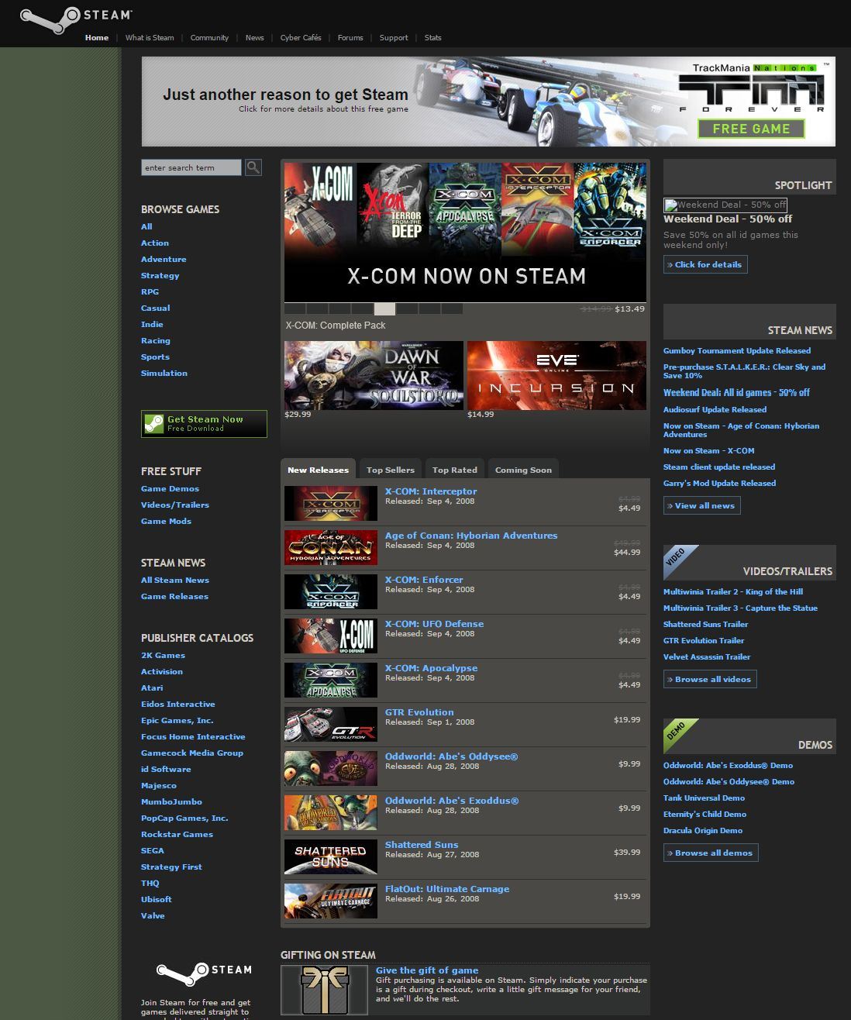Switch to the New Releases tab
The image size is (851, 1020).
point(318,470)
